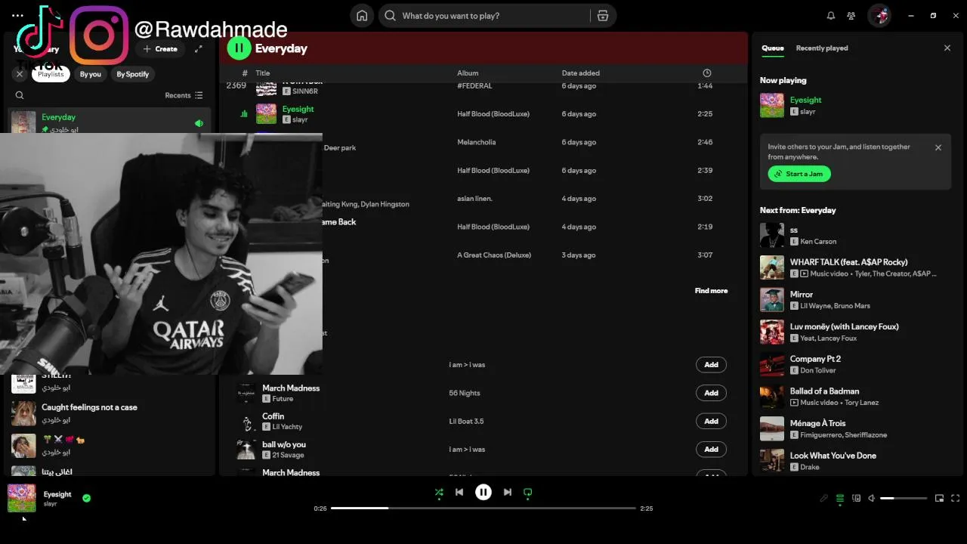The width and height of the screenshot is (967, 544).
Task: Pause the Everyday playlist green button
Action: [239, 48]
